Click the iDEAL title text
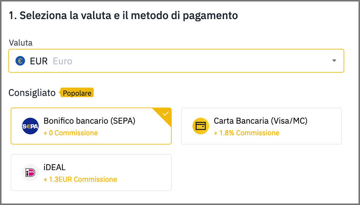This screenshot has width=360, height=205. [x=54, y=167]
